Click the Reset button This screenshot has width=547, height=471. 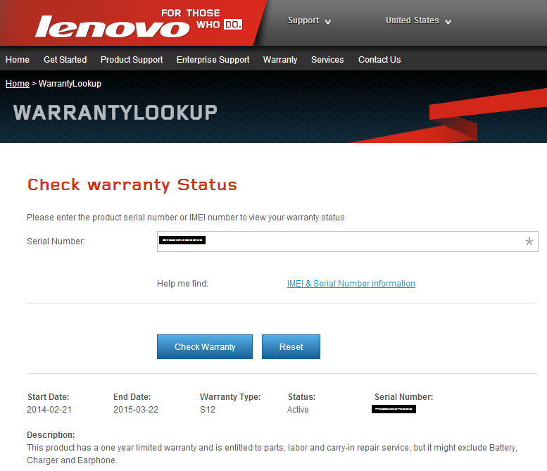tap(291, 347)
